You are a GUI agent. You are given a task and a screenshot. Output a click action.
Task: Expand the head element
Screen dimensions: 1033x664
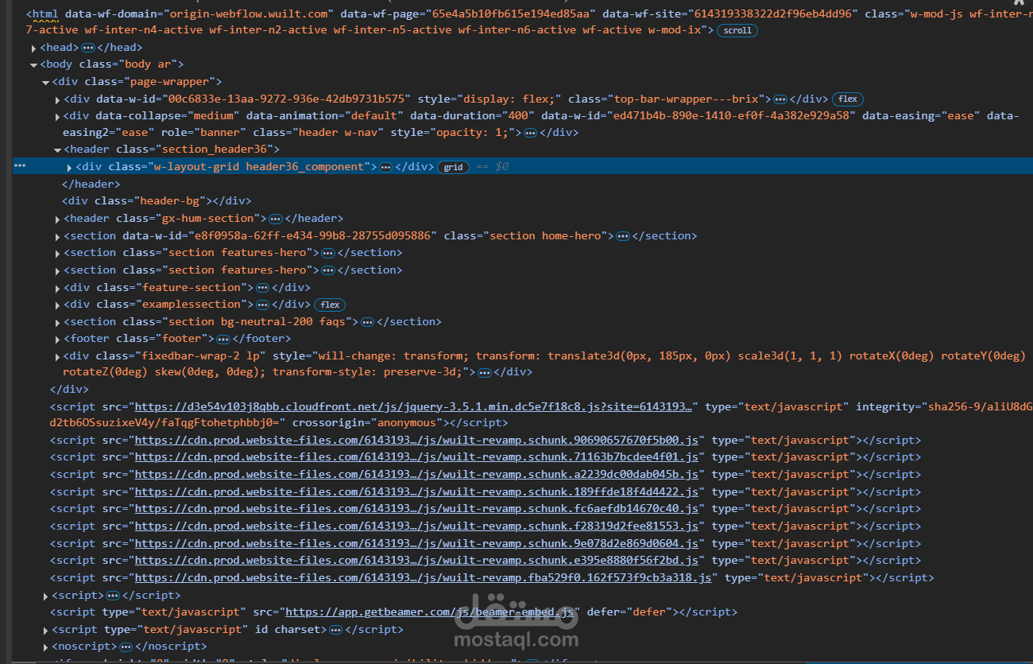tap(33, 49)
